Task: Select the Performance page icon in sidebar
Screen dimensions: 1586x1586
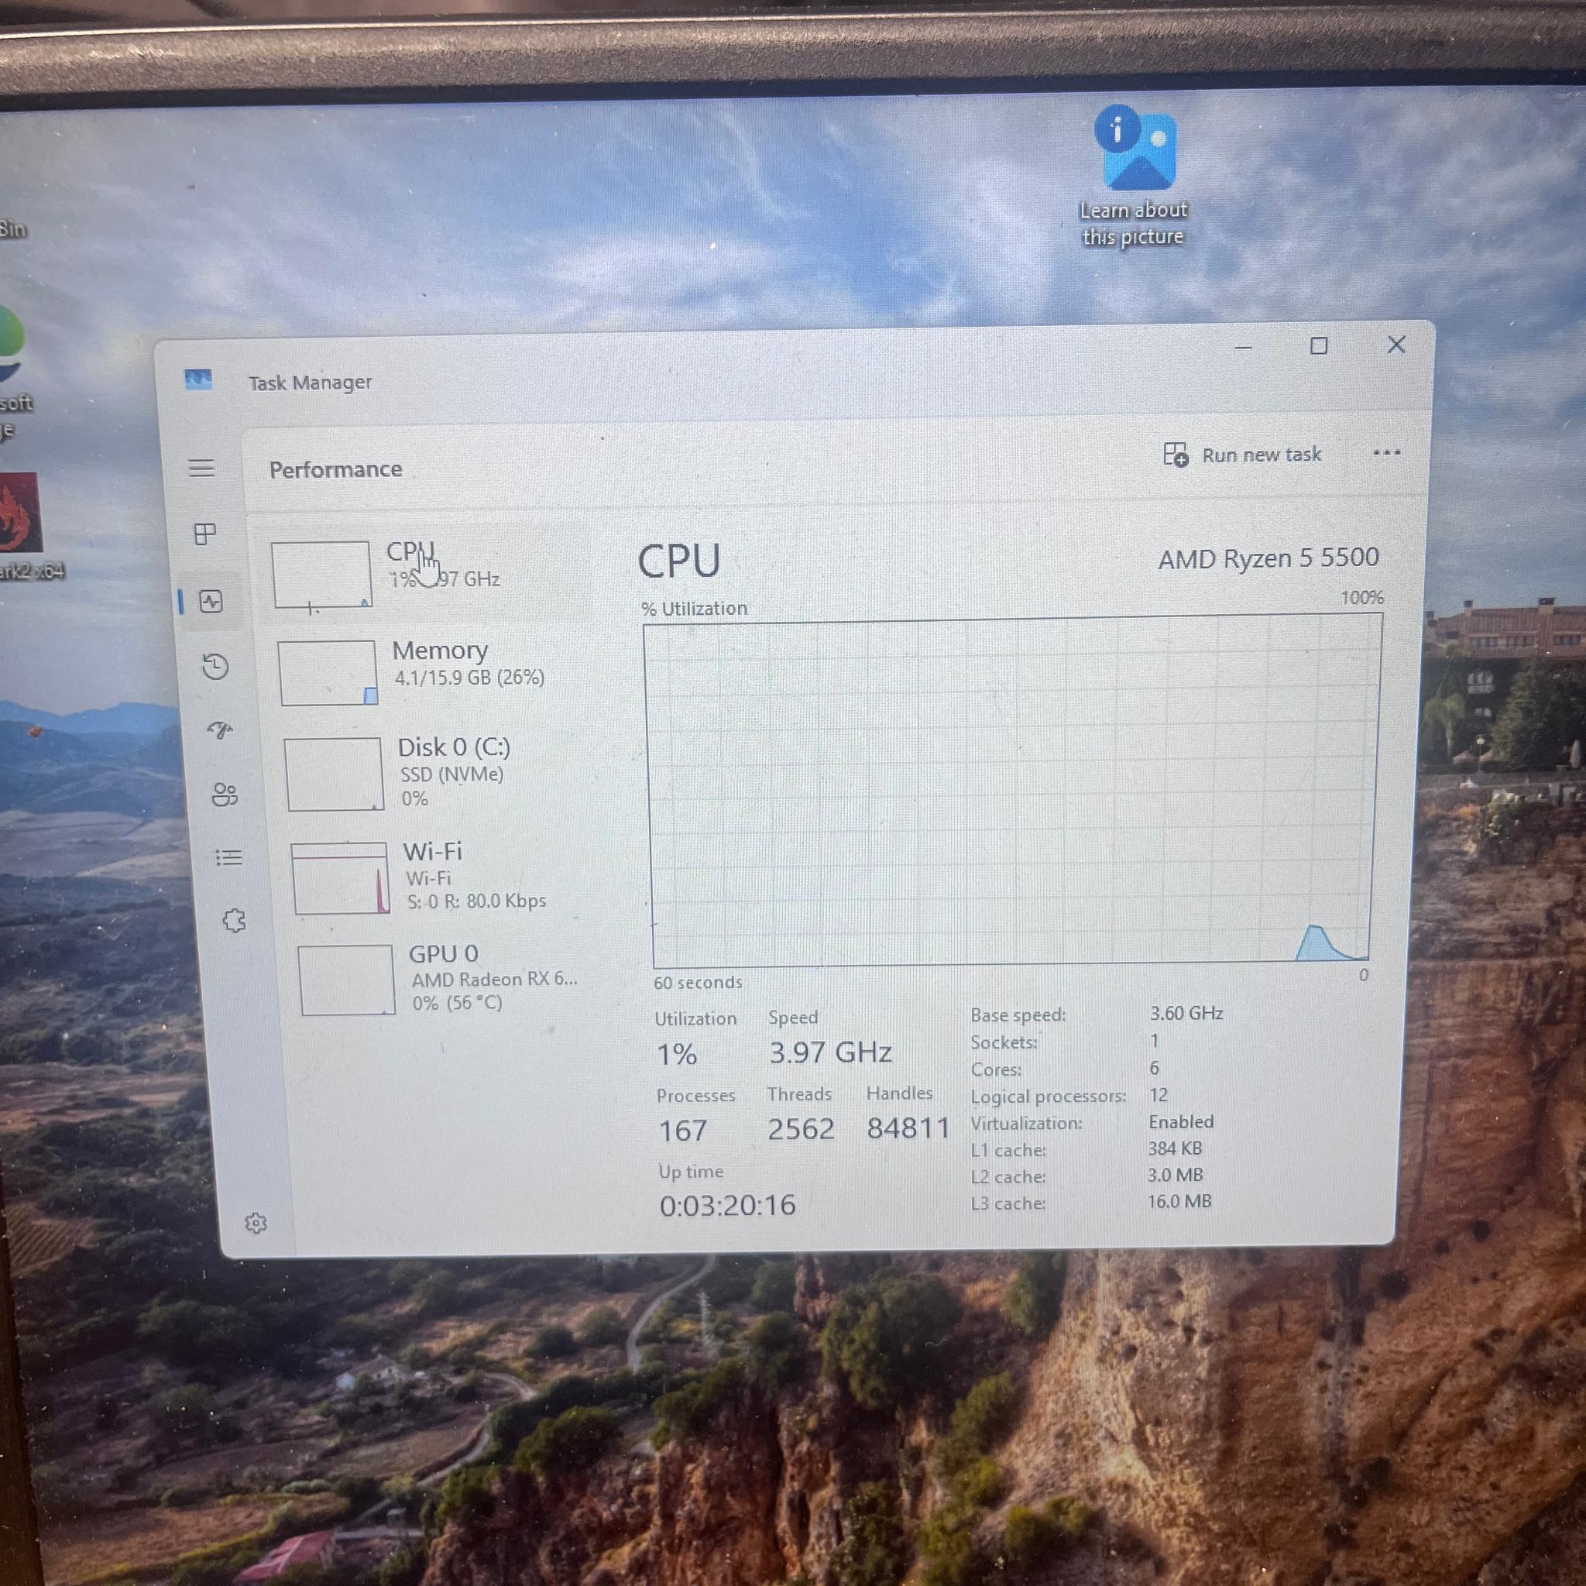Action: click(211, 602)
